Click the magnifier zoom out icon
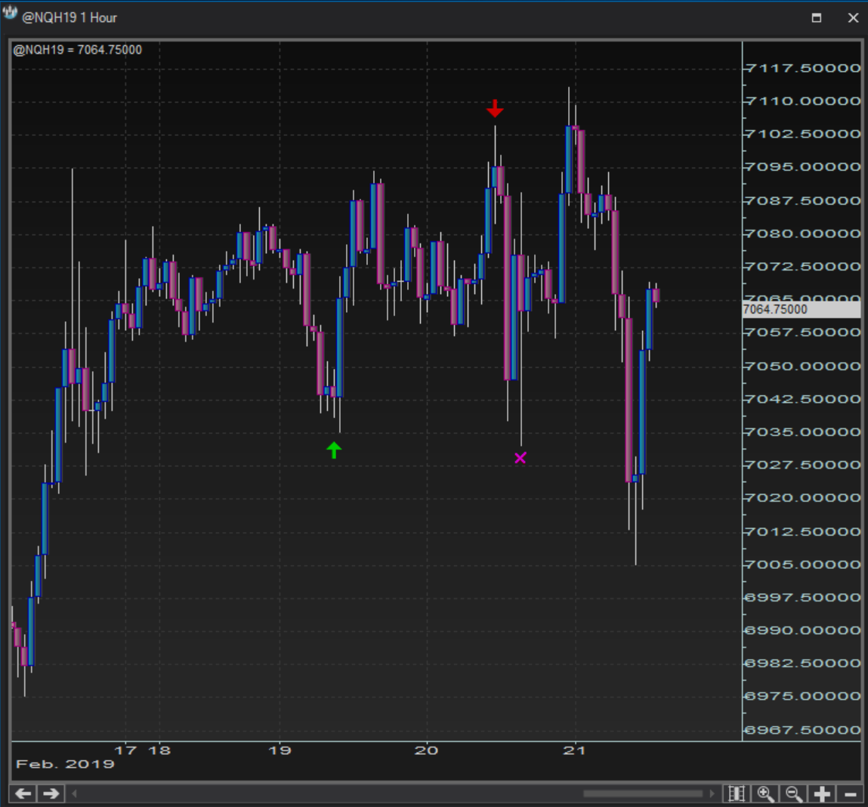 coord(794,793)
